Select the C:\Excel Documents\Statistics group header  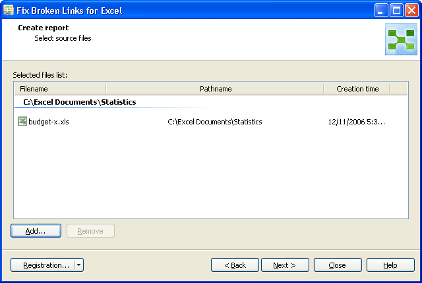pyautogui.click(x=80, y=102)
